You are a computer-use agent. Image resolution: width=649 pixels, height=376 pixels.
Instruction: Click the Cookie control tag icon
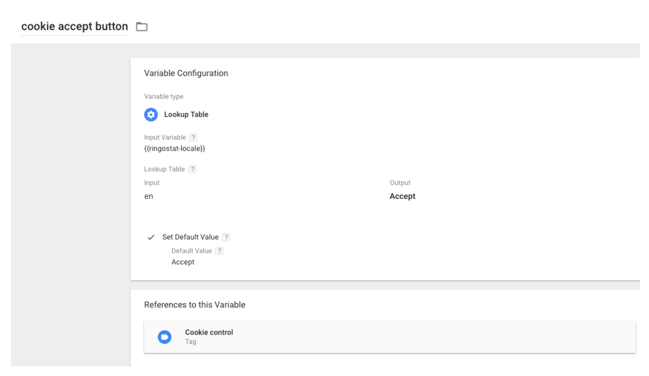tap(164, 337)
